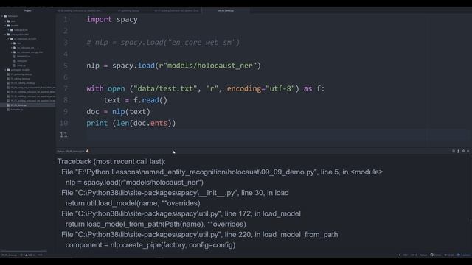Click the word 'spacy' on import line
Image resolution: width=472 pixels, height=265 pixels.
pos(127,20)
